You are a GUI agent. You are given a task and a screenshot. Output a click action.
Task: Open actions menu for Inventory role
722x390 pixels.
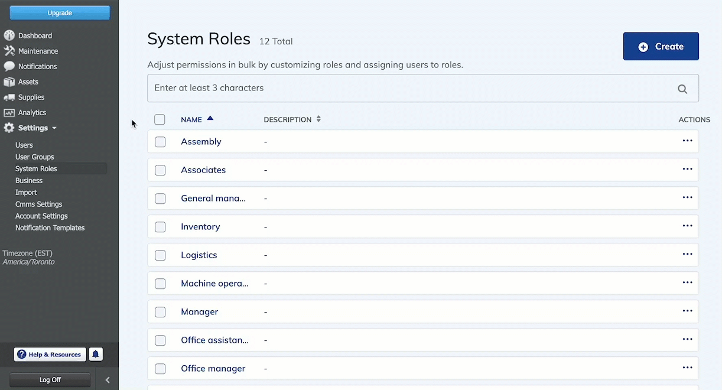click(687, 226)
